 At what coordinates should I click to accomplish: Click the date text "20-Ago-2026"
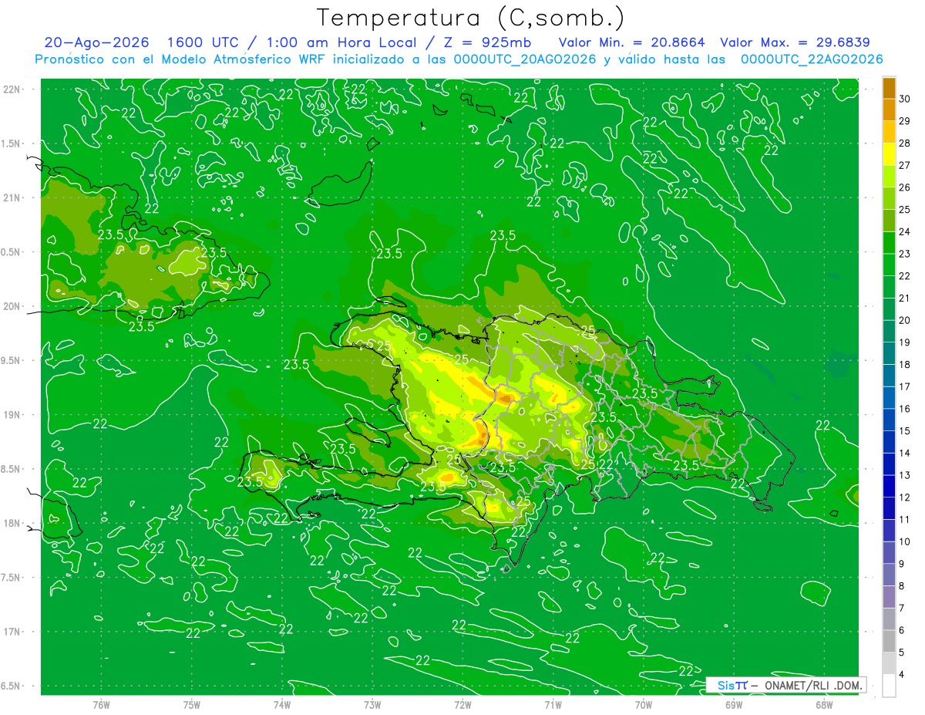(96, 42)
